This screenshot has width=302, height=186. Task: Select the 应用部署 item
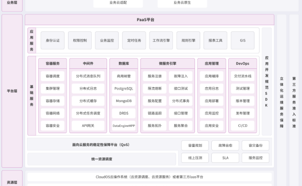[212, 101]
